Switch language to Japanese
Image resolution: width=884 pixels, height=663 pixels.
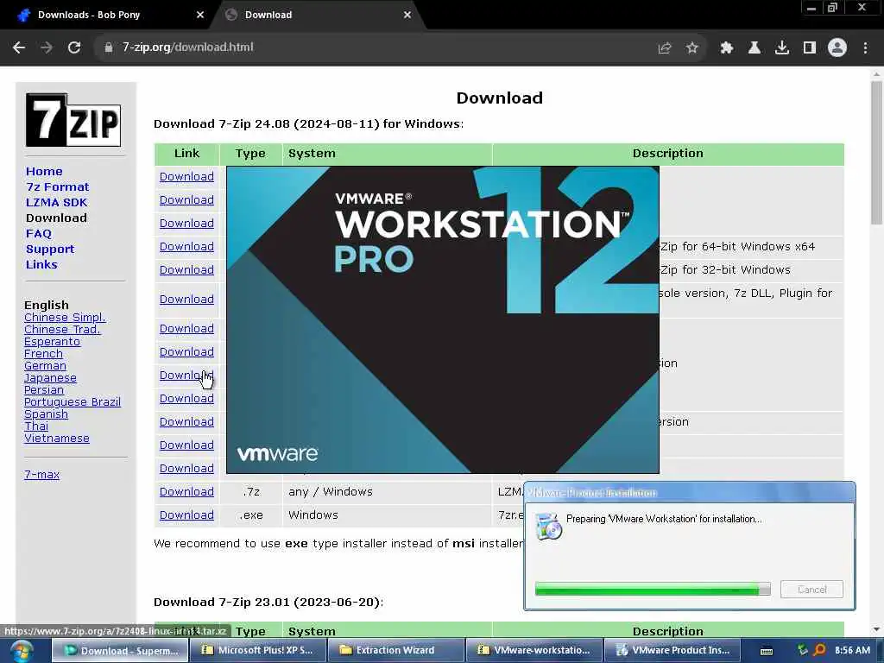tap(50, 378)
